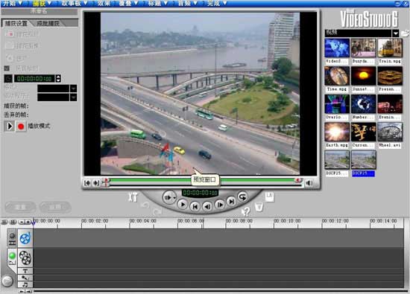Viewport: 410px width, 294px height.
Task: Click the scissors cut clip icon
Action: pos(133,197)
